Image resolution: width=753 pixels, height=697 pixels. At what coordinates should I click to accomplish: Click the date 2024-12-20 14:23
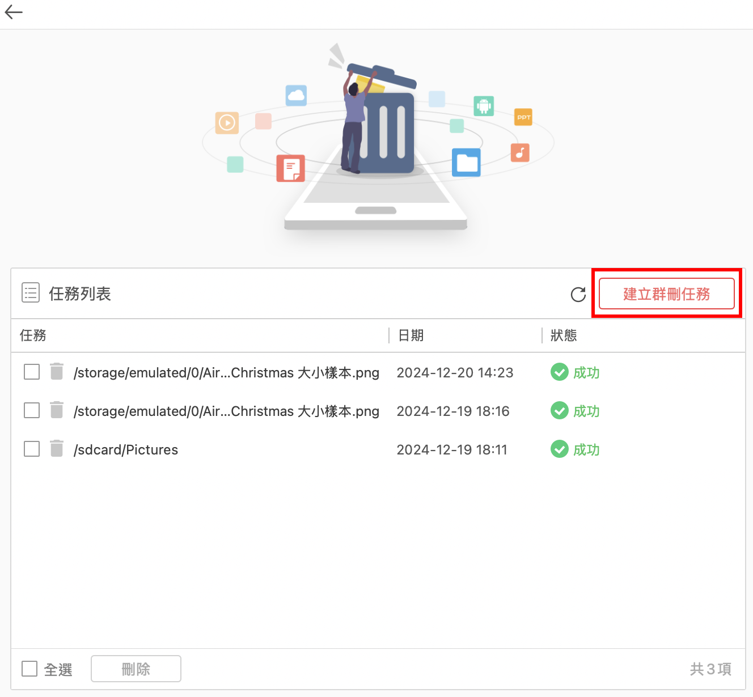[455, 373]
